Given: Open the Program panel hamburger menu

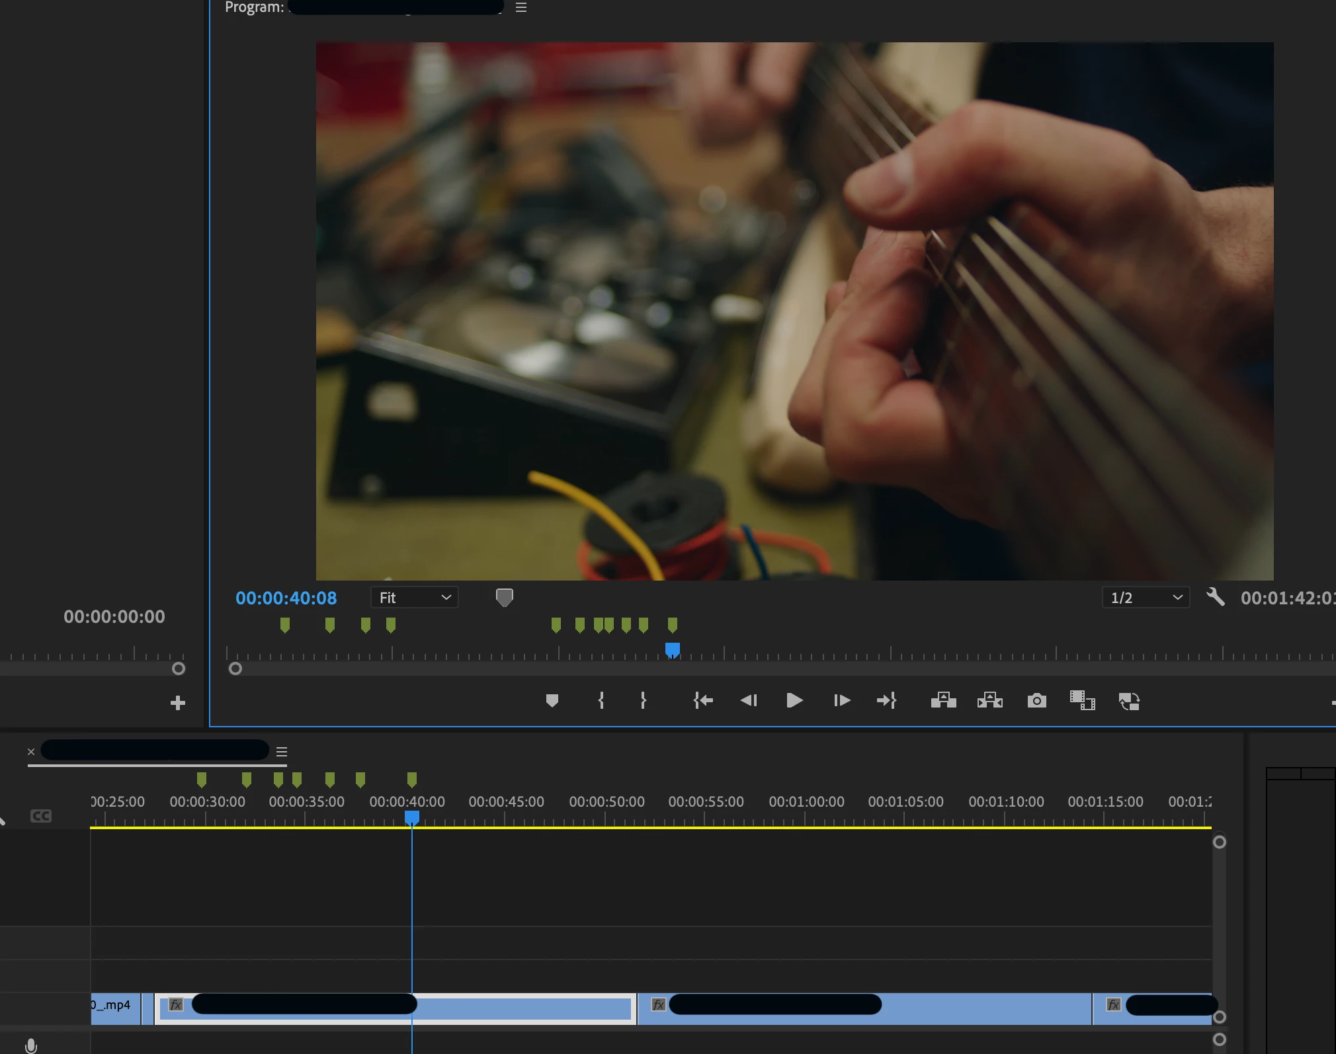Looking at the screenshot, I should 521,7.
